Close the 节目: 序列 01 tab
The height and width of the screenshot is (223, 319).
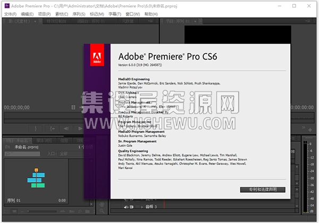pos(200,21)
